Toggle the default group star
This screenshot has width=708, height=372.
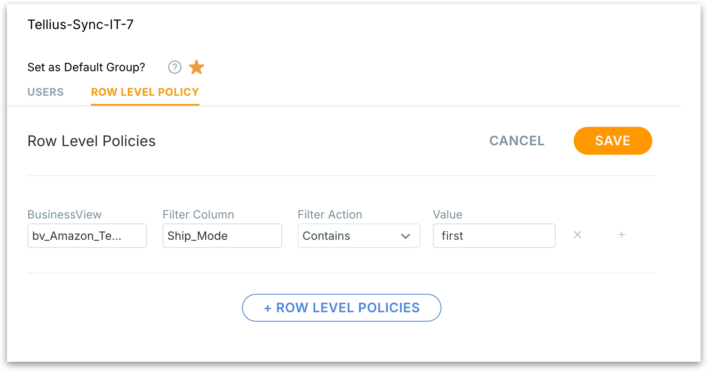197,67
